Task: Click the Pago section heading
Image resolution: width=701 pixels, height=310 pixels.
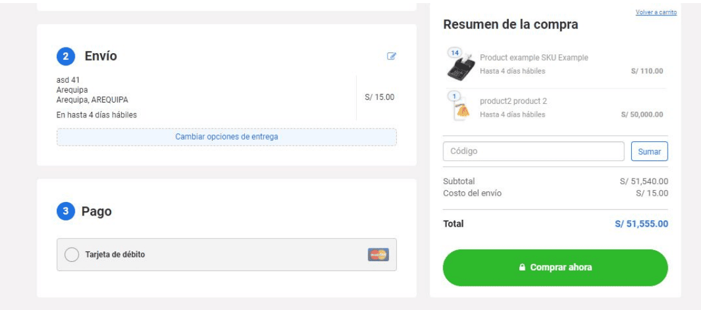Action: [96, 212]
